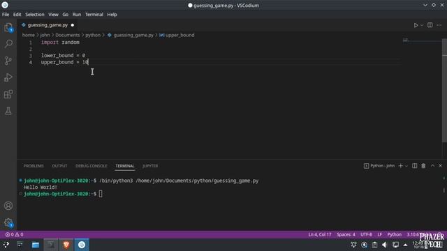Open the Source Control view
This screenshot has height=251, width=447.
[8, 61]
